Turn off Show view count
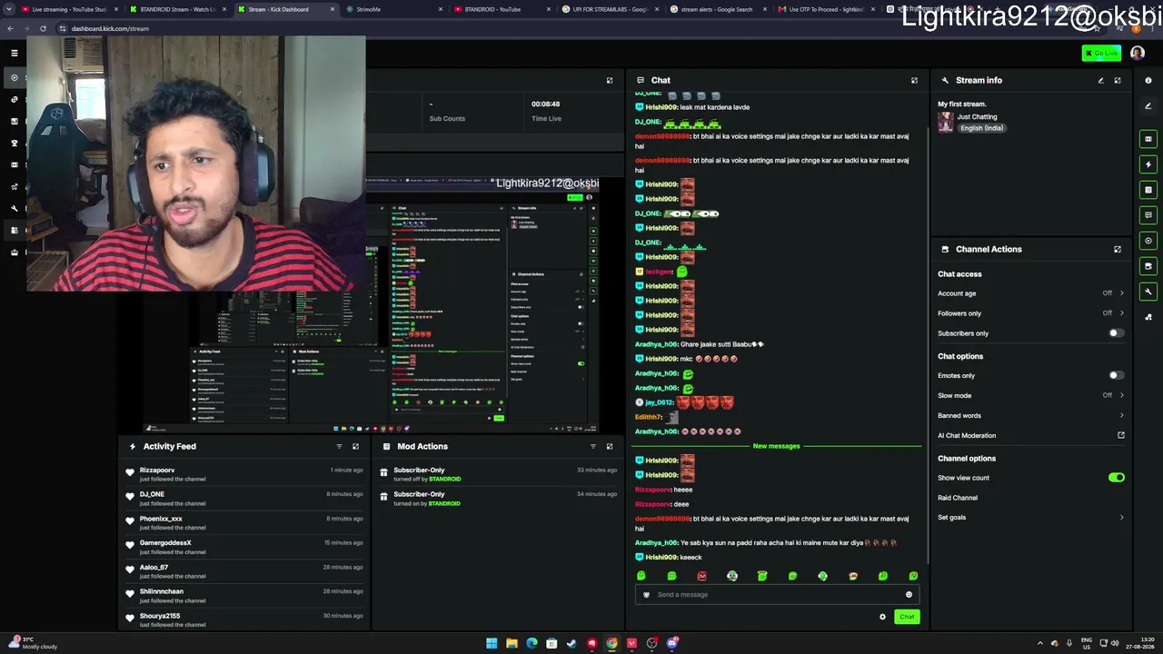1163x654 pixels. [1116, 478]
